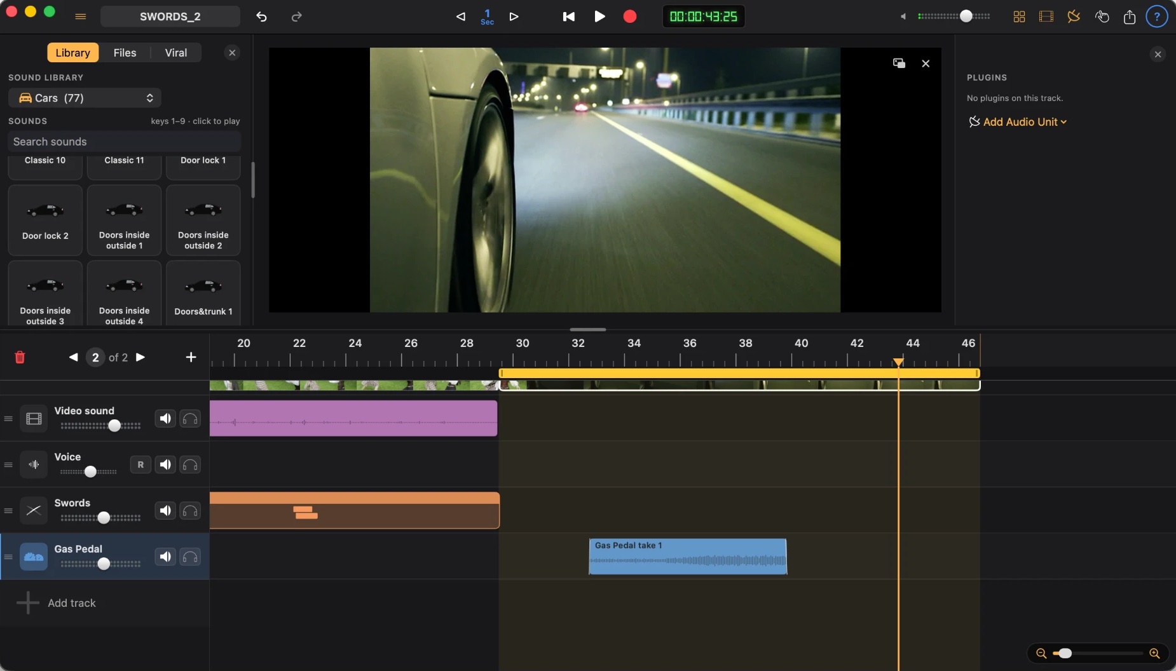Step forward one second with right triangle
The height and width of the screenshot is (671, 1176).
pos(514,17)
